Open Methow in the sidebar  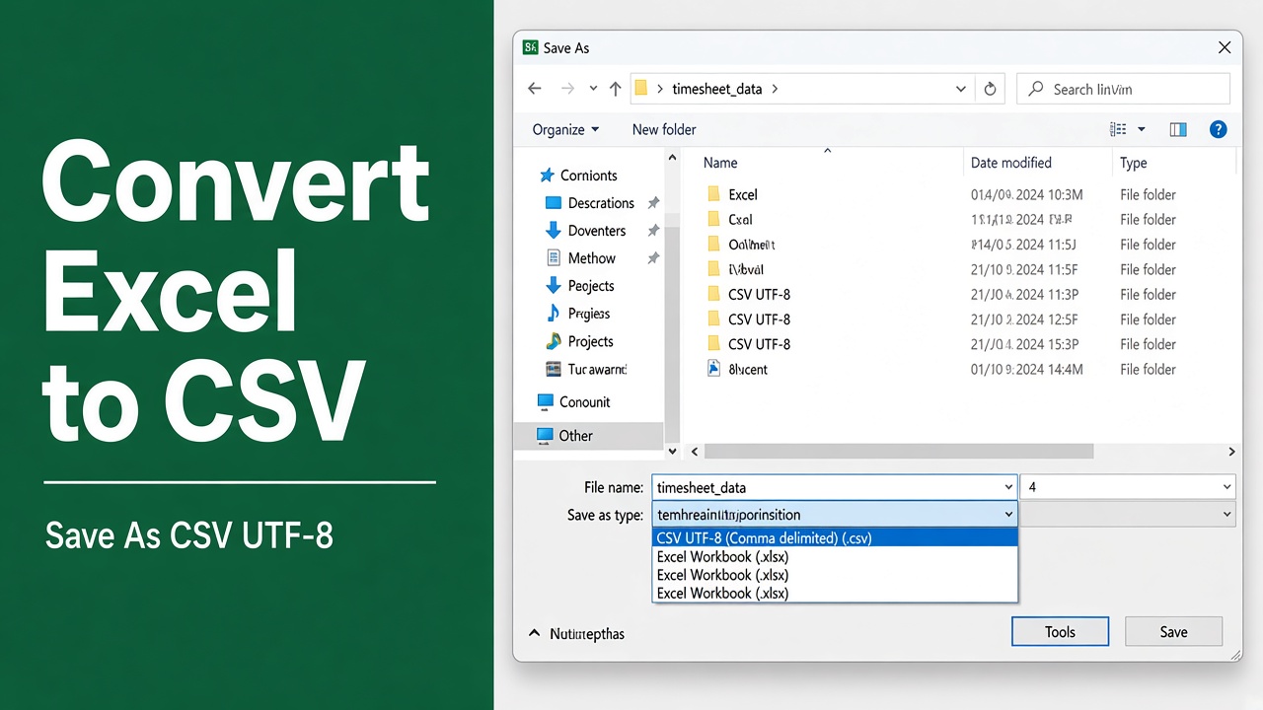581,258
